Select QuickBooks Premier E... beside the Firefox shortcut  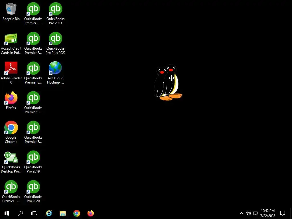(33, 102)
